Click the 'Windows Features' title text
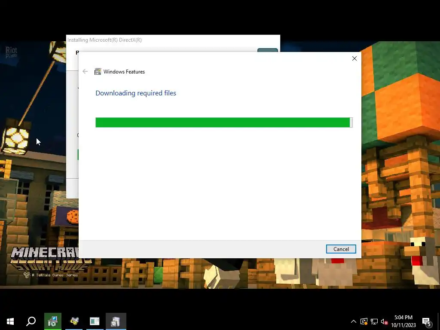Viewport: 440px width, 330px height. click(124, 72)
